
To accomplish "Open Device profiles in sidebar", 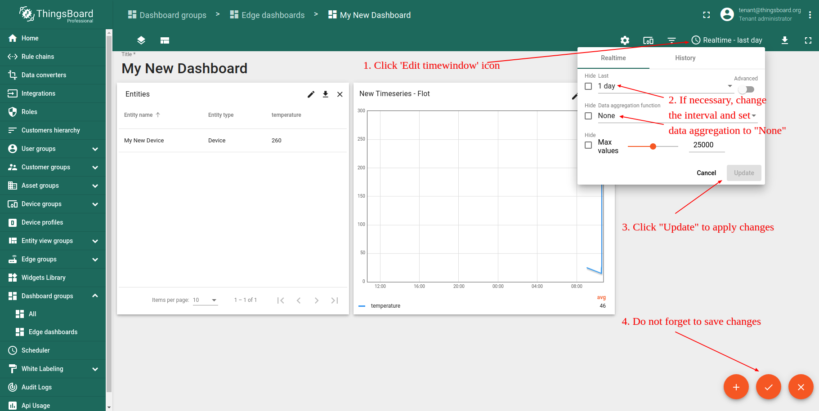I will point(53,222).
